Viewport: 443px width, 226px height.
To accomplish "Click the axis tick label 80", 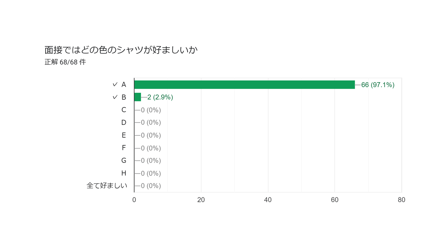I will coord(401,200).
